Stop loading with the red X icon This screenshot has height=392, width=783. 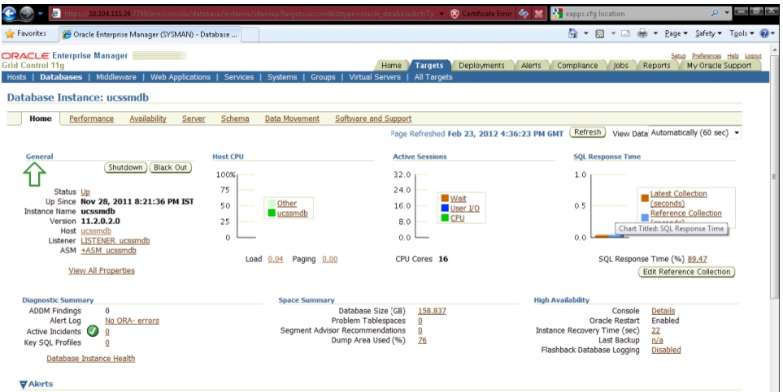coord(538,14)
